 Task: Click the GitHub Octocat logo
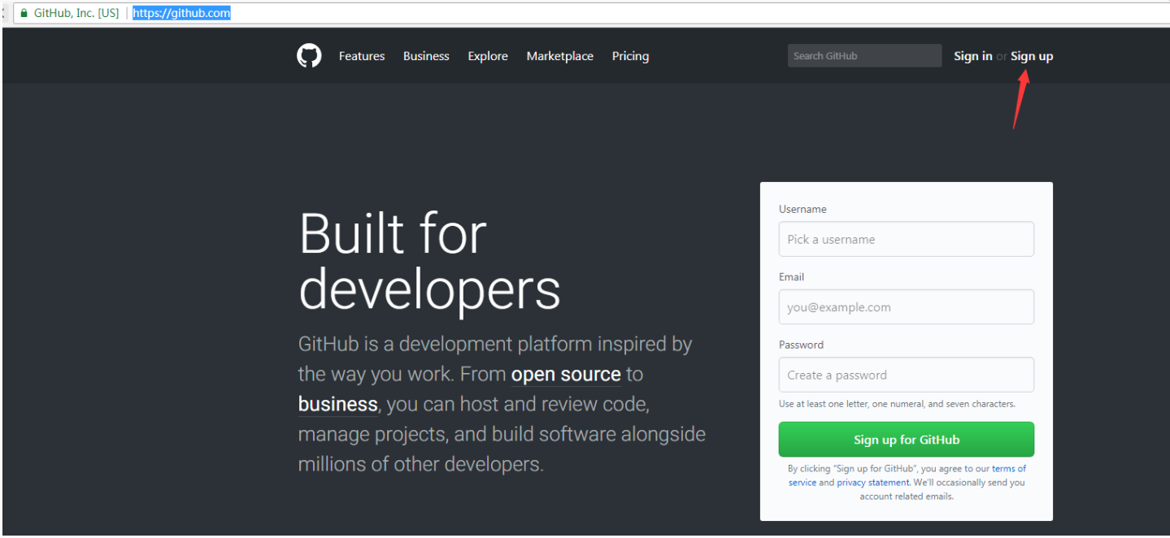(309, 56)
